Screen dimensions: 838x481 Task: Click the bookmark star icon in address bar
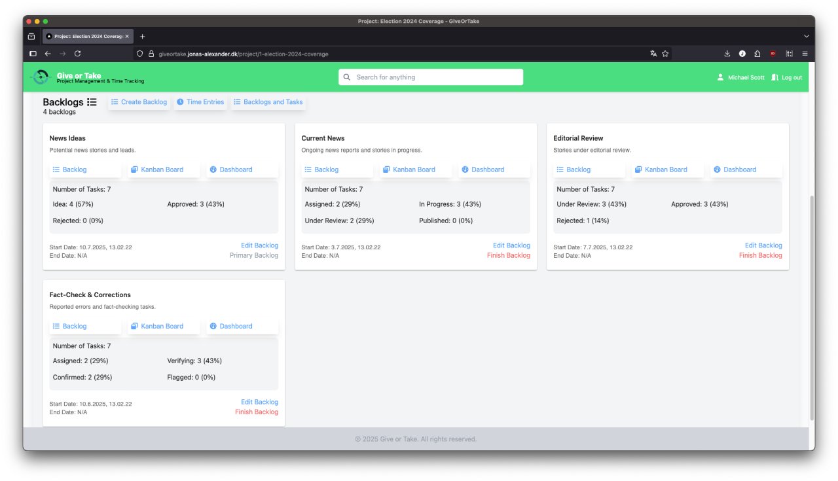[x=665, y=54]
